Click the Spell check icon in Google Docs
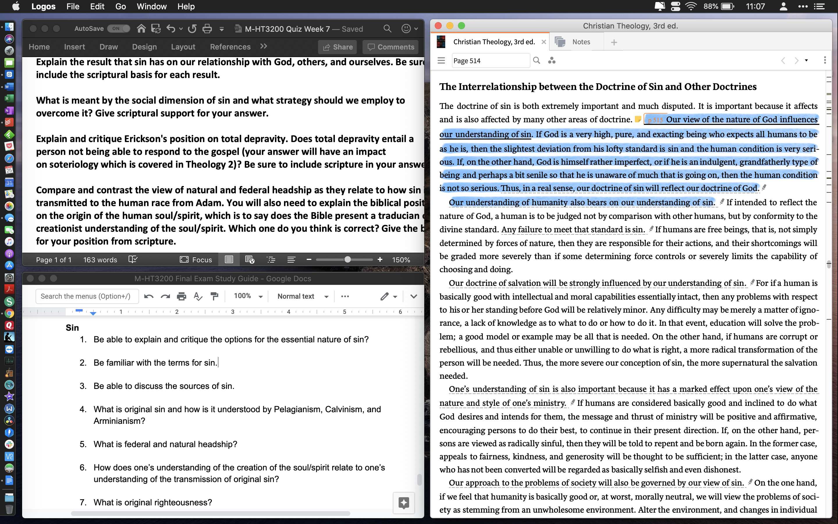838x524 pixels. [198, 296]
